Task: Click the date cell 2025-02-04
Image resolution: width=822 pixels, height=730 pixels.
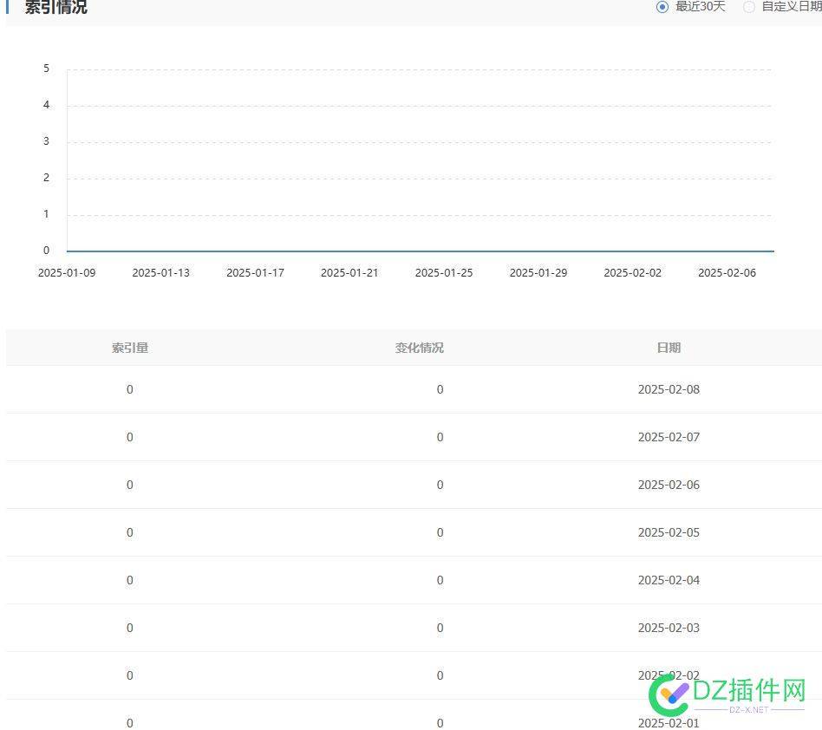Action: tap(669, 580)
